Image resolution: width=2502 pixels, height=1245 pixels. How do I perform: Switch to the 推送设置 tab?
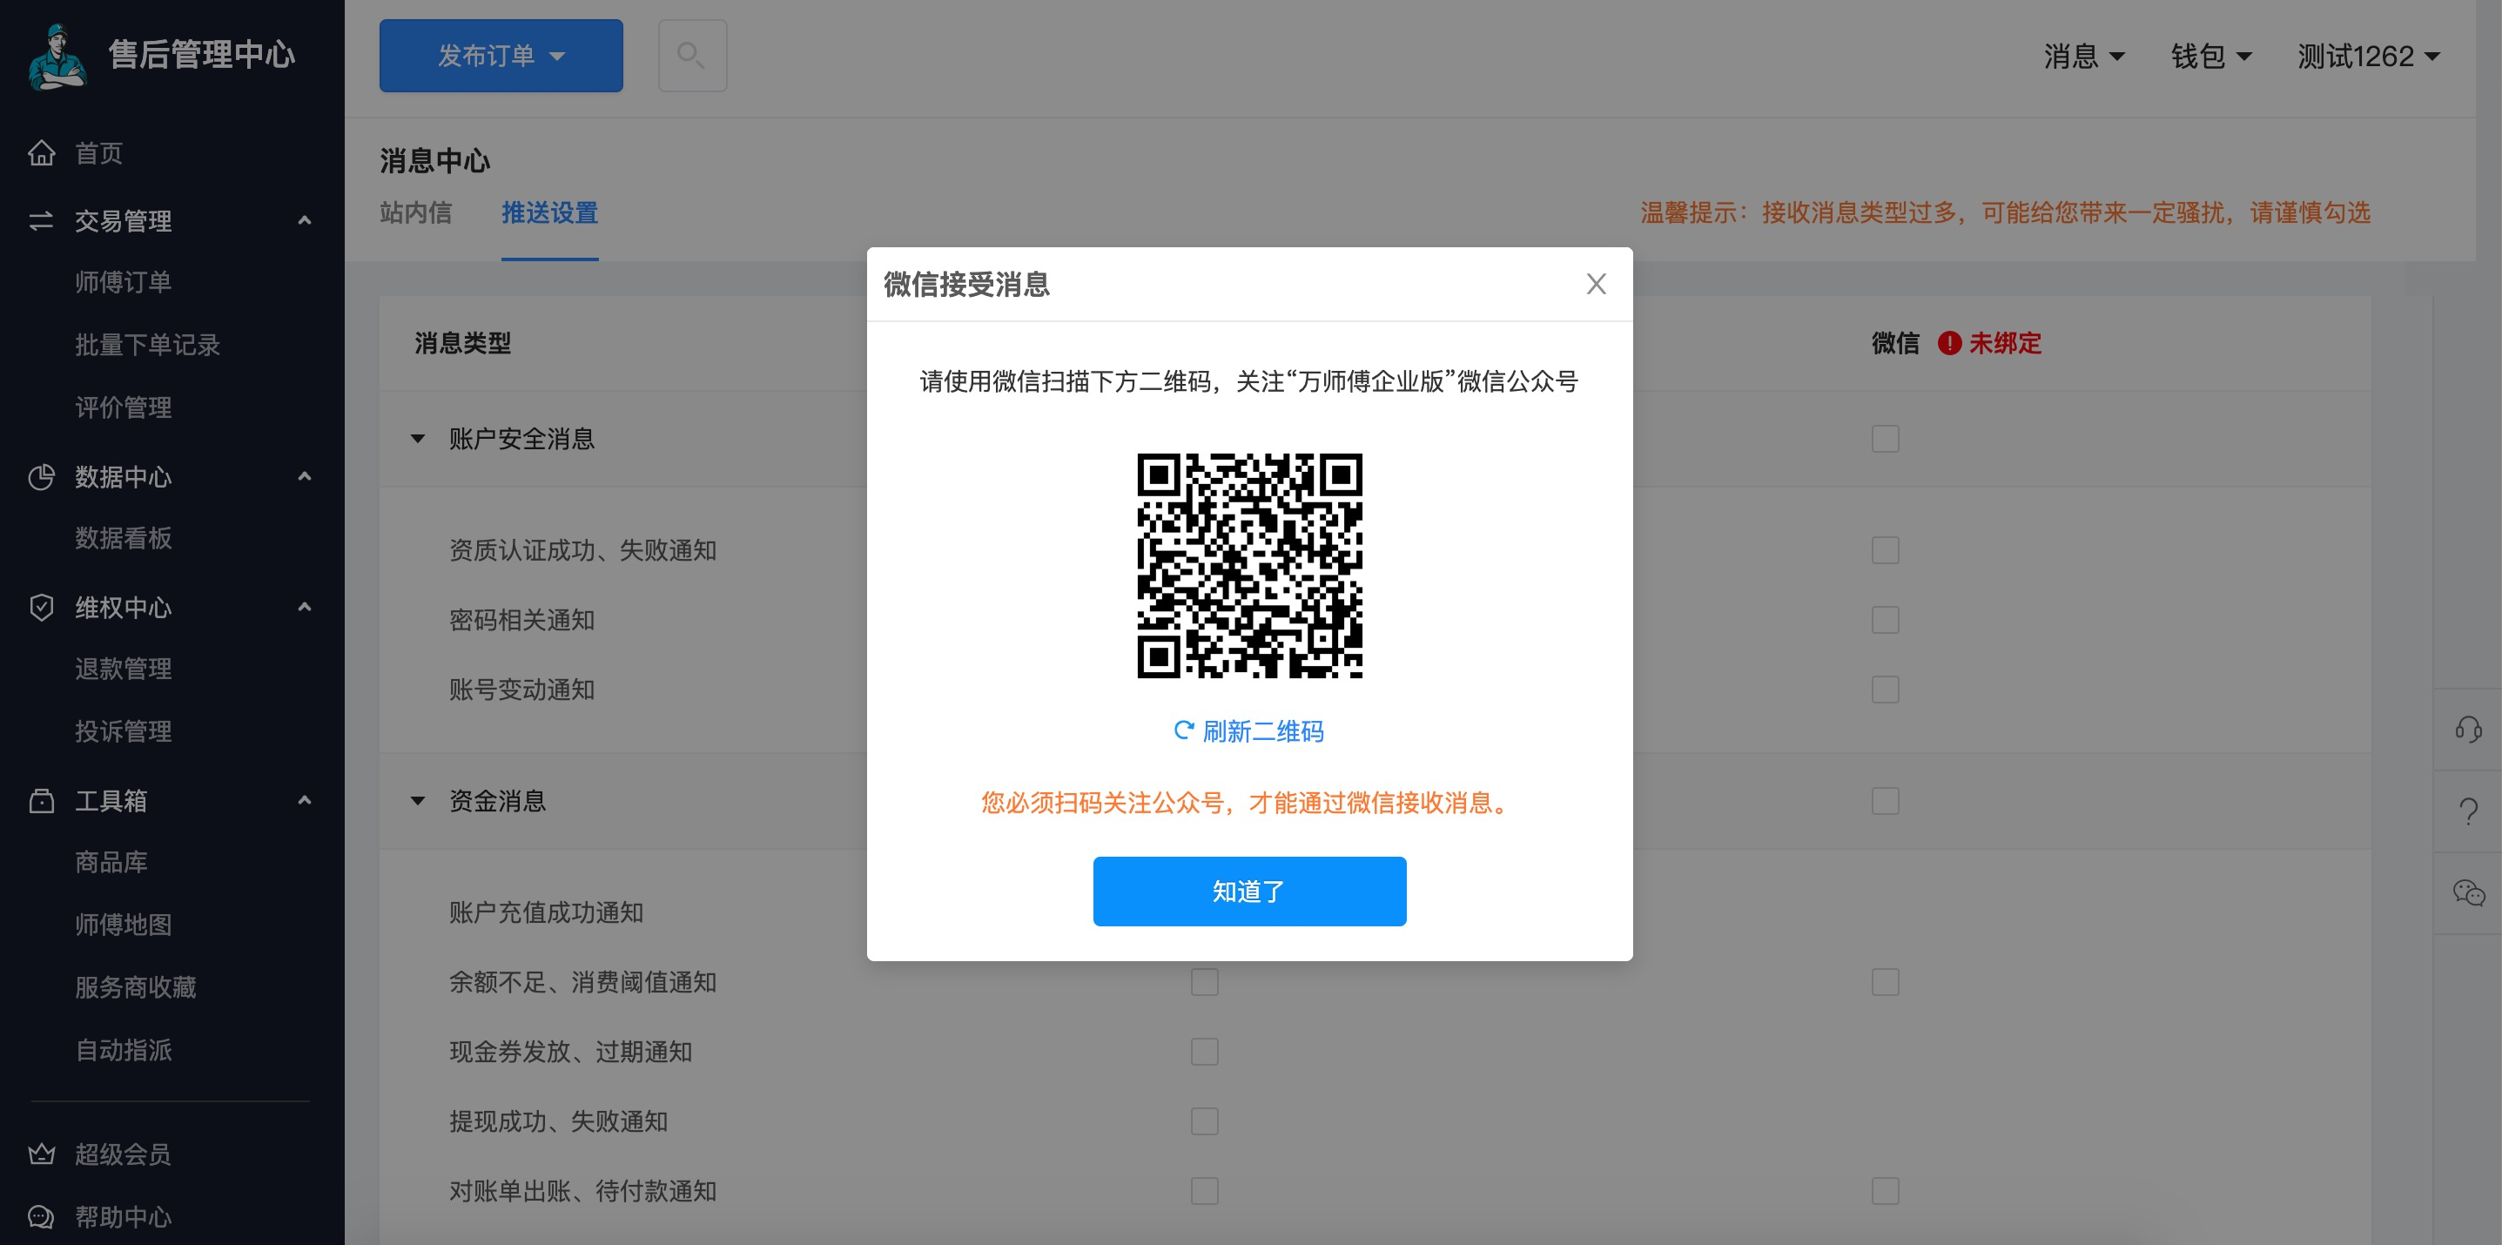[549, 212]
